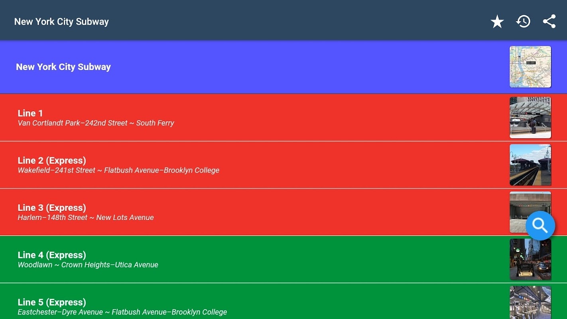567x319 pixels.
Task: Open the subway map thumbnail
Action: tap(530, 67)
